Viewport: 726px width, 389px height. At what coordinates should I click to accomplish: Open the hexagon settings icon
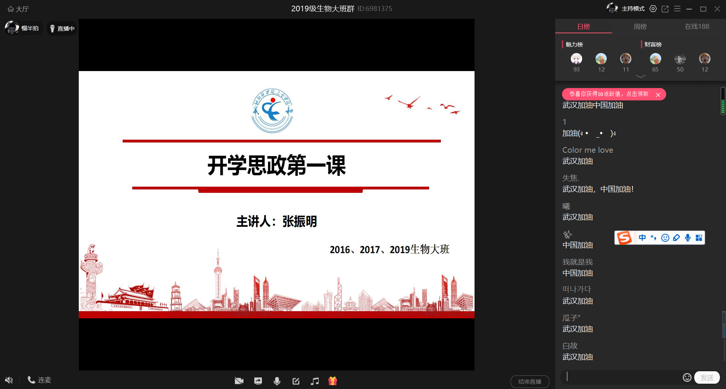coord(653,9)
